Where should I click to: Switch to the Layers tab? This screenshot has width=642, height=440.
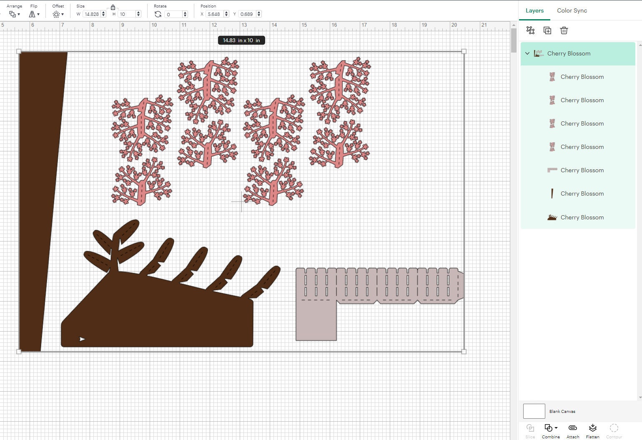(534, 10)
